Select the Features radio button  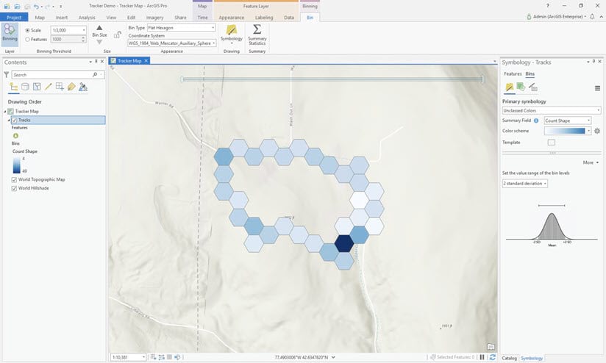click(x=27, y=40)
